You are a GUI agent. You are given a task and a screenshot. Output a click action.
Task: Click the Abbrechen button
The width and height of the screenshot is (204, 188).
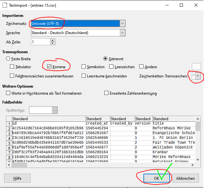click(x=186, y=178)
